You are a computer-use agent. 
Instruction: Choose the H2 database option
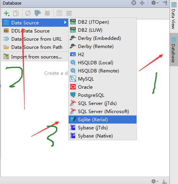(x=102, y=55)
